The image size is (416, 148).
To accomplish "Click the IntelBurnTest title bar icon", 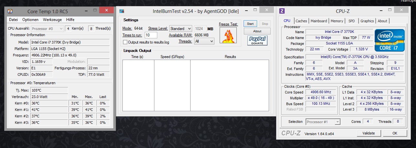I will (x=122, y=11).
